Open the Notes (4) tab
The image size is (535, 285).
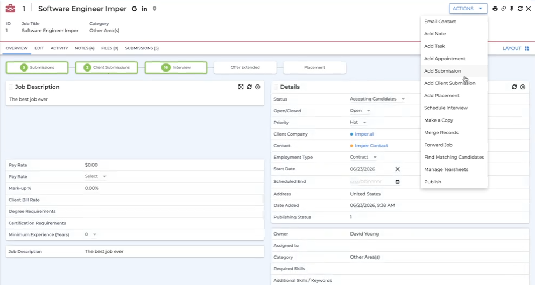pyautogui.click(x=85, y=48)
